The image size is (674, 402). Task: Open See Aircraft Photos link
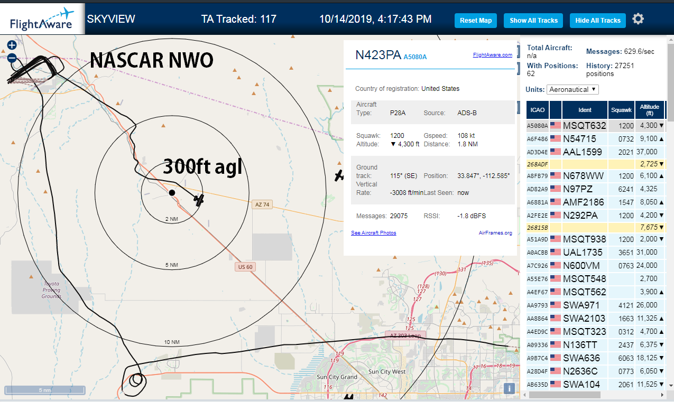(373, 233)
